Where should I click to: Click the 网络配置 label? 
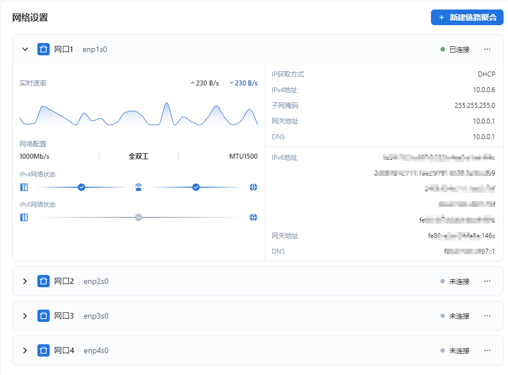(33, 144)
